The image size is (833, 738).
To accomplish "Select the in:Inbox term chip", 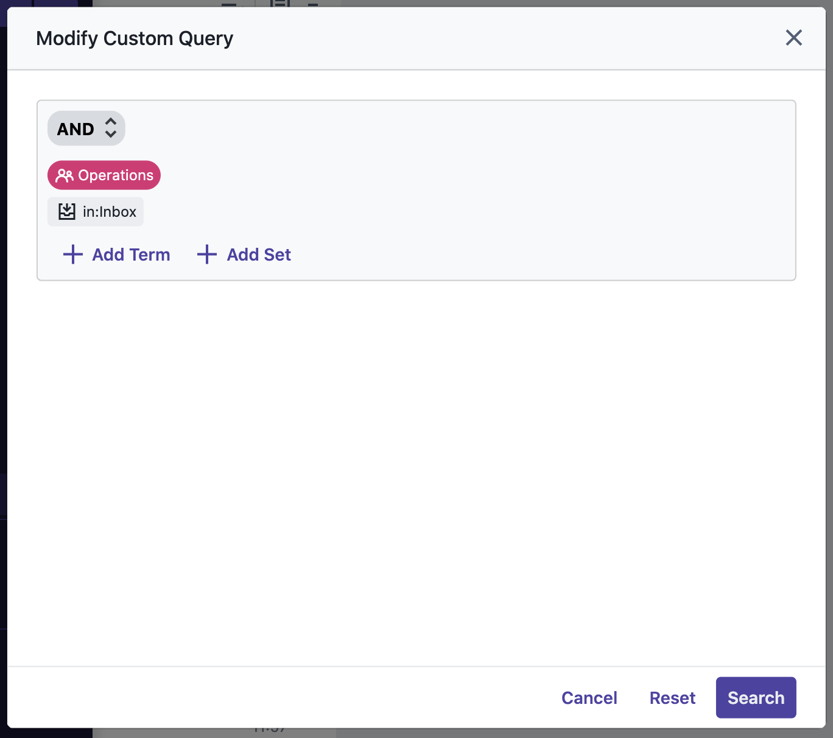I will pyautogui.click(x=96, y=212).
